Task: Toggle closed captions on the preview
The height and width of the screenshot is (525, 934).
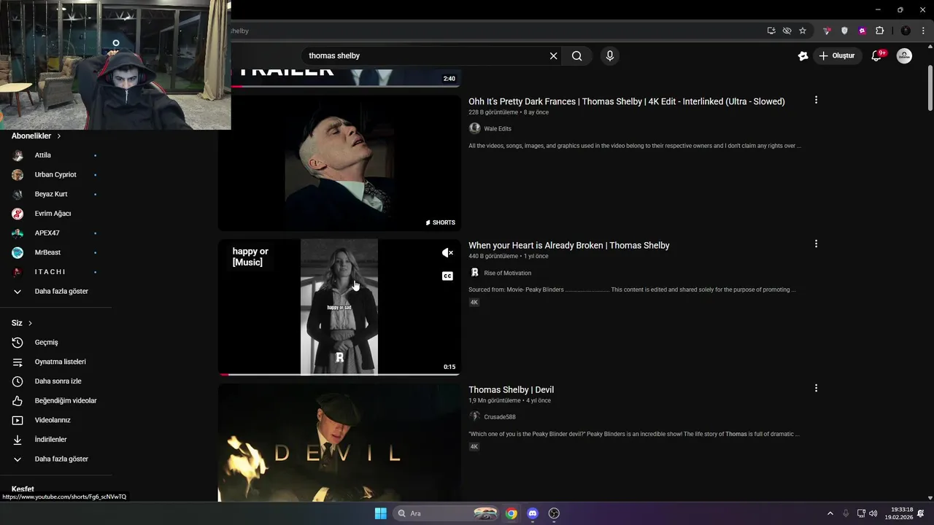Action: point(447,276)
